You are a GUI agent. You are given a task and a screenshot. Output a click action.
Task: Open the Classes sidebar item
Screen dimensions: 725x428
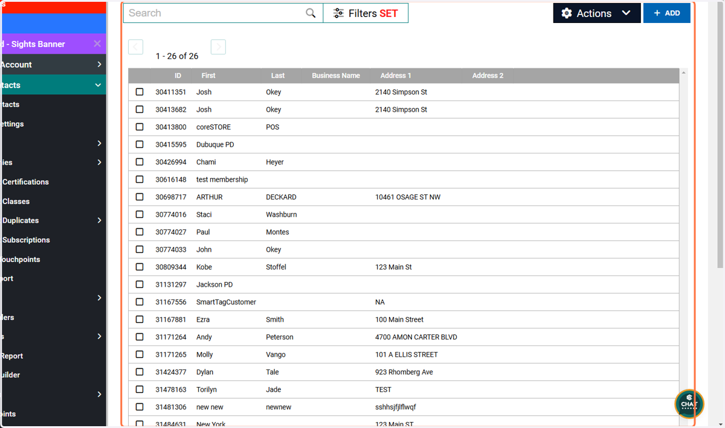pyautogui.click(x=16, y=201)
